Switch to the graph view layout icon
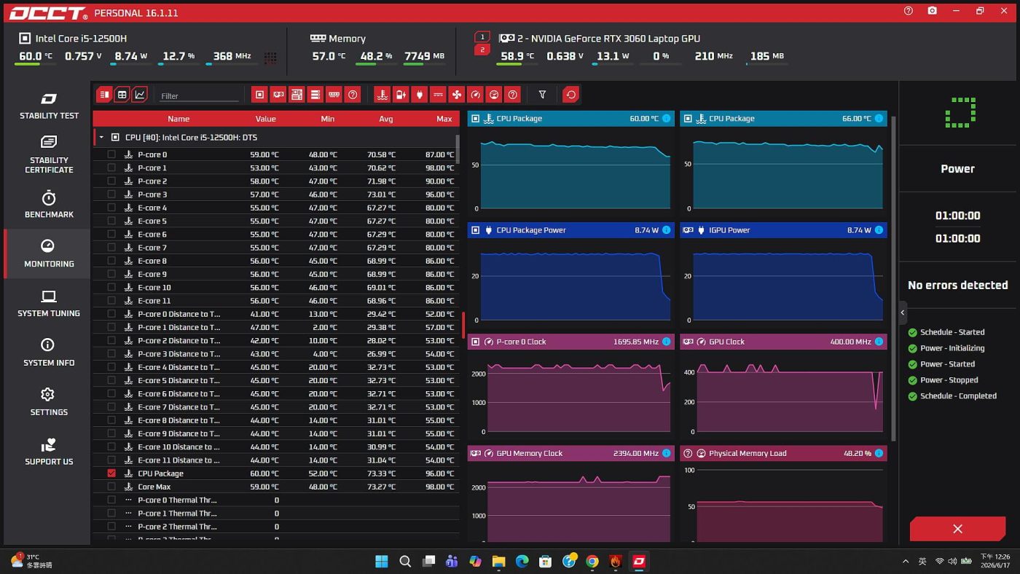Viewport: 1020px width, 574px height. tap(139, 95)
